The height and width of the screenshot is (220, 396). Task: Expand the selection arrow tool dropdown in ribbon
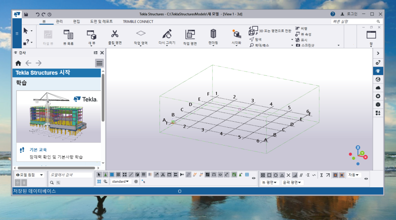32,31
